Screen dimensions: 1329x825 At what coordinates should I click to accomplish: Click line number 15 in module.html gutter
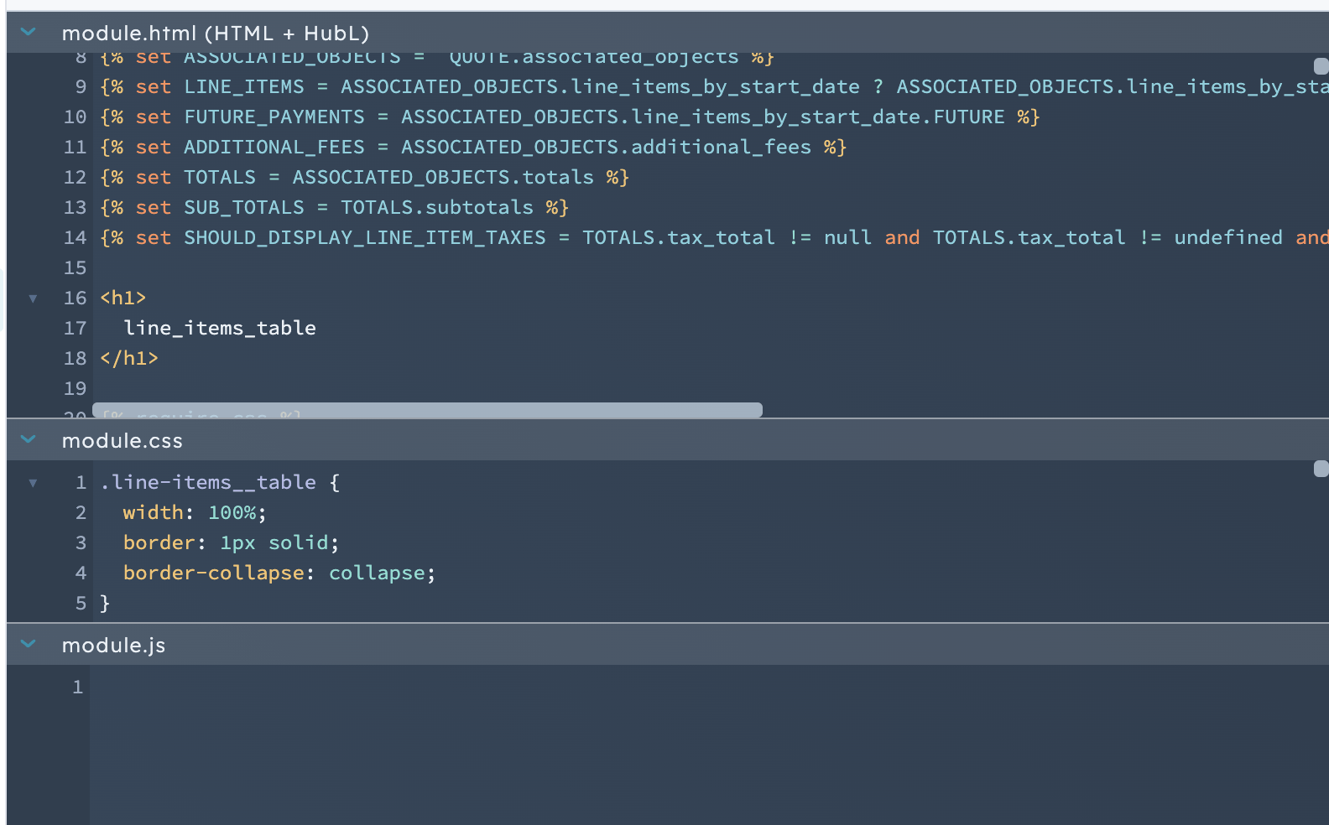click(x=75, y=268)
